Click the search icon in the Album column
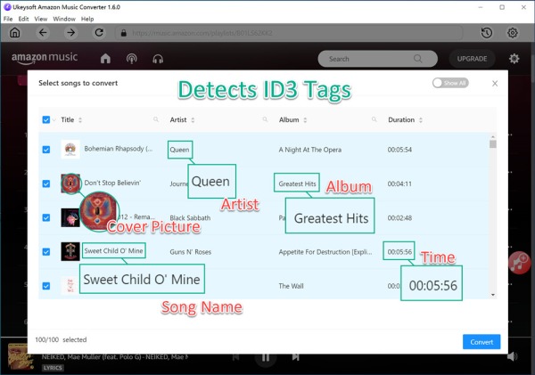The image size is (535, 375). click(x=374, y=119)
